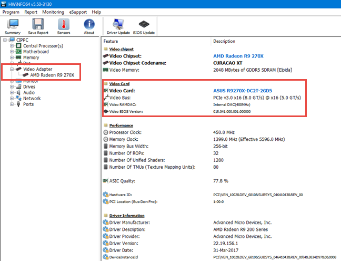Screen dimensions: 341x261
Task: Select the PCIe v3.0 x16 bus value
Action: [x=257, y=98]
